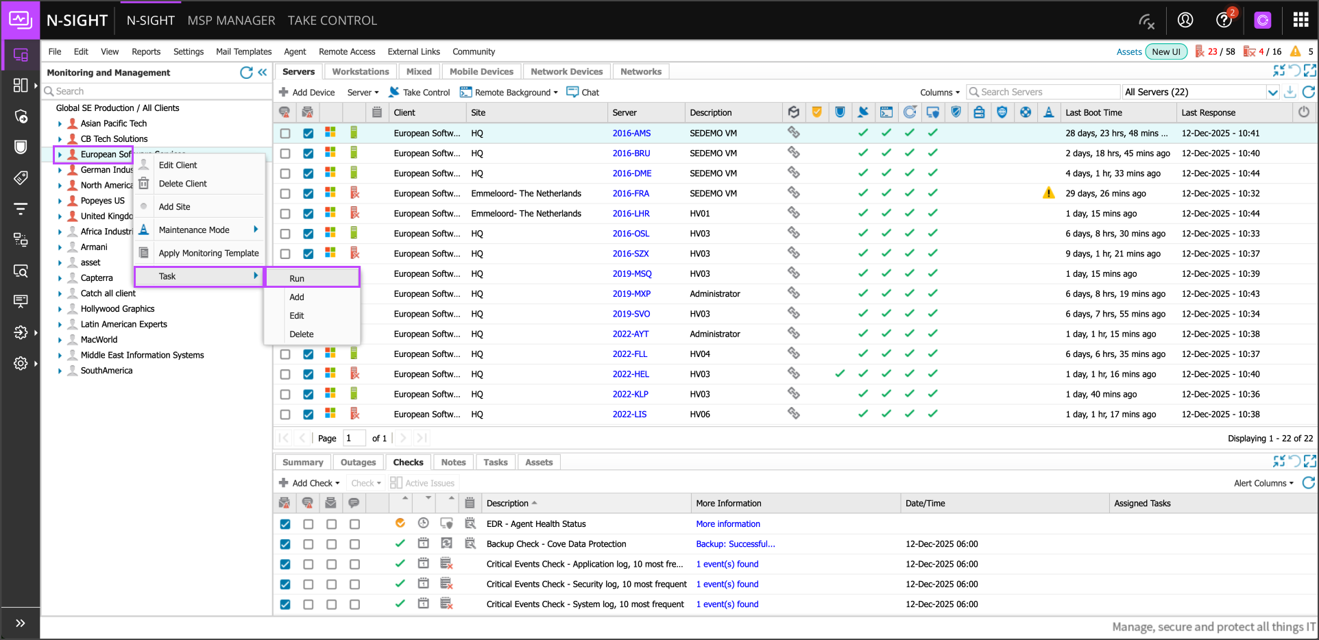Image resolution: width=1319 pixels, height=640 pixels.
Task: Select the checkbox for server 2022-LIS row
Action: [285, 415]
